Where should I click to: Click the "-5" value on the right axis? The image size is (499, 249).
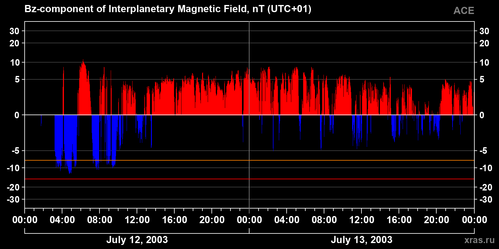tap(483, 151)
